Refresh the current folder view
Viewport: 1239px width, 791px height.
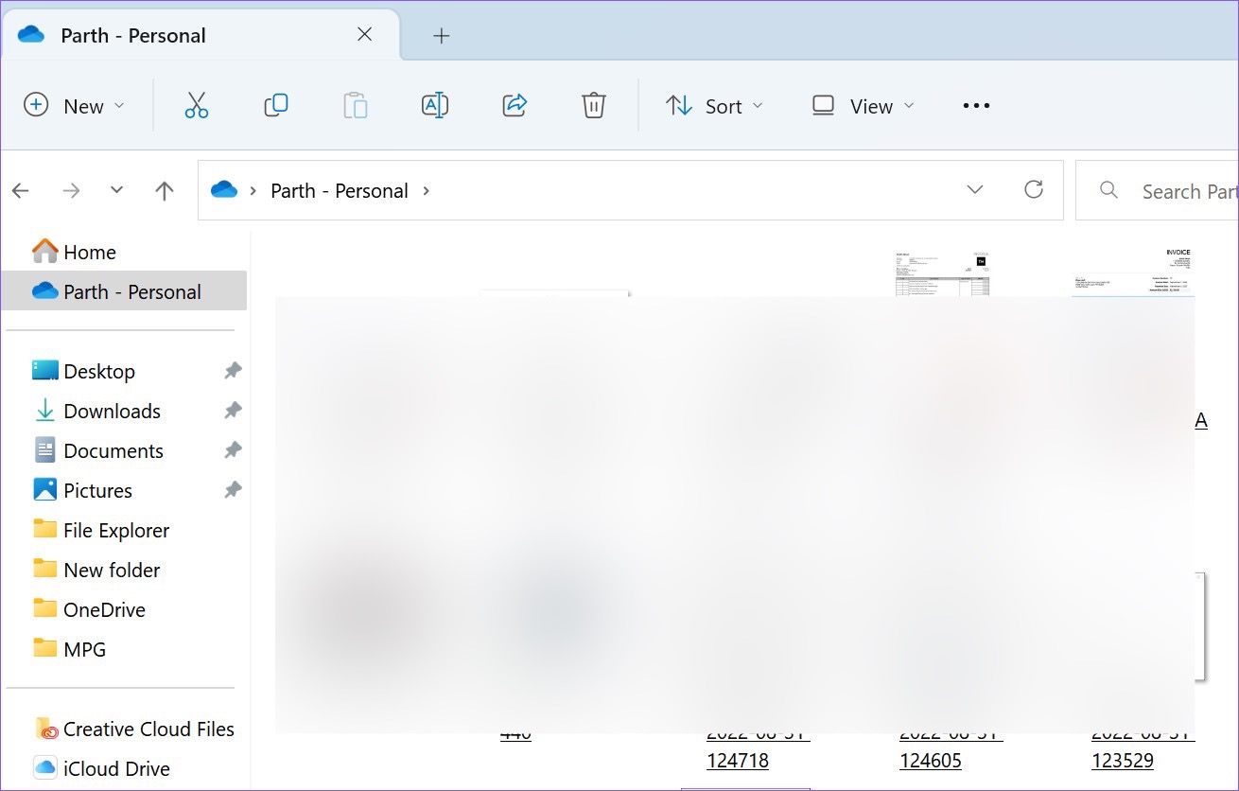click(1034, 189)
